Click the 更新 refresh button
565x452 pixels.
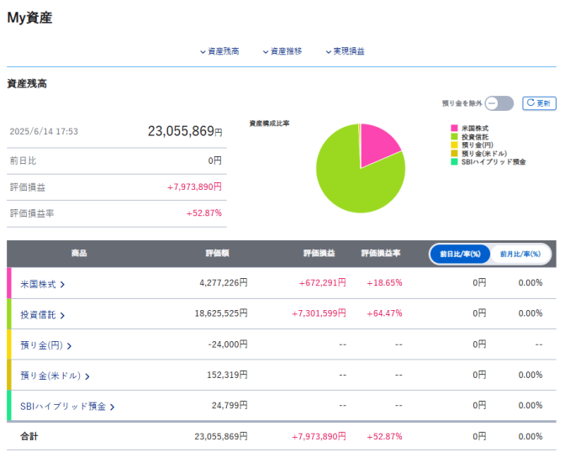(x=539, y=103)
